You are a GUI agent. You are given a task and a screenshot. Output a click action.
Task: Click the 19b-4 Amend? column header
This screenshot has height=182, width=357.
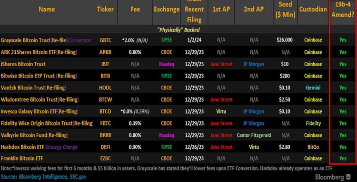pos(343,10)
